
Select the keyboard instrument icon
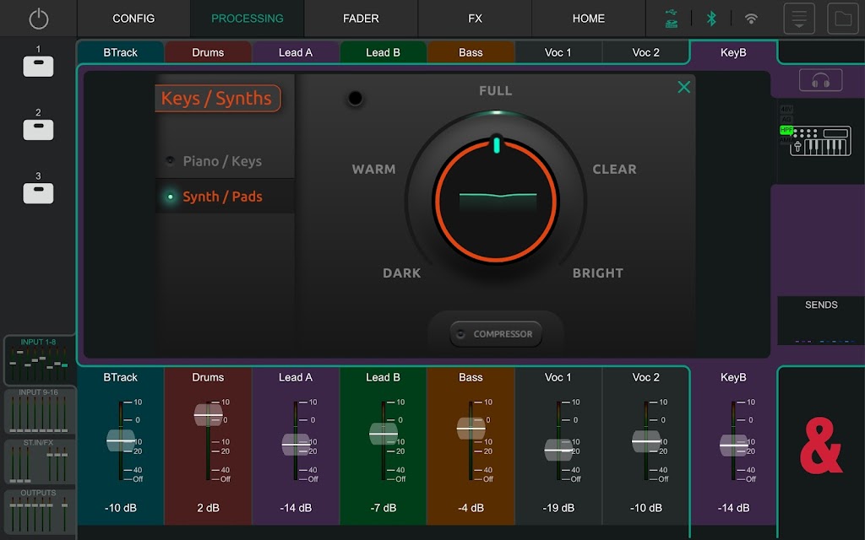(819, 142)
